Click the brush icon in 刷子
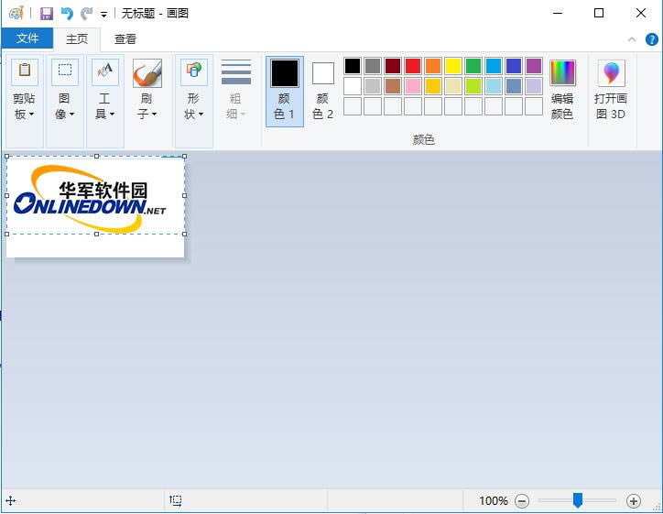The height and width of the screenshot is (514, 663). click(147, 73)
